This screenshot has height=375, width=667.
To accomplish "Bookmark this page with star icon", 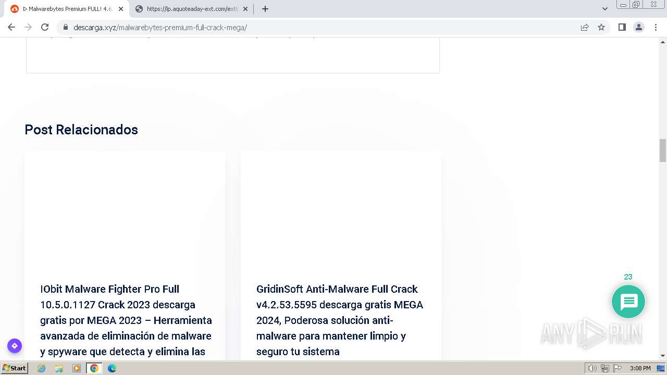I will click(601, 27).
